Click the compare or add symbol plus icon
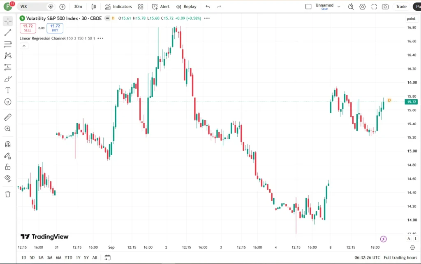Screen dimensions: 421x264 click(x=62, y=7)
